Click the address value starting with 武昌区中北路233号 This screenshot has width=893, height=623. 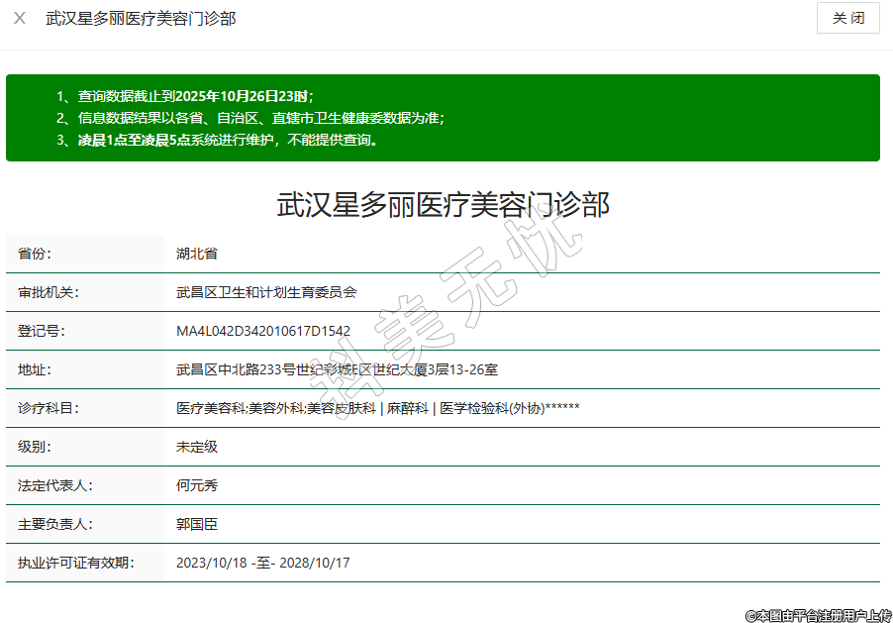pos(337,369)
